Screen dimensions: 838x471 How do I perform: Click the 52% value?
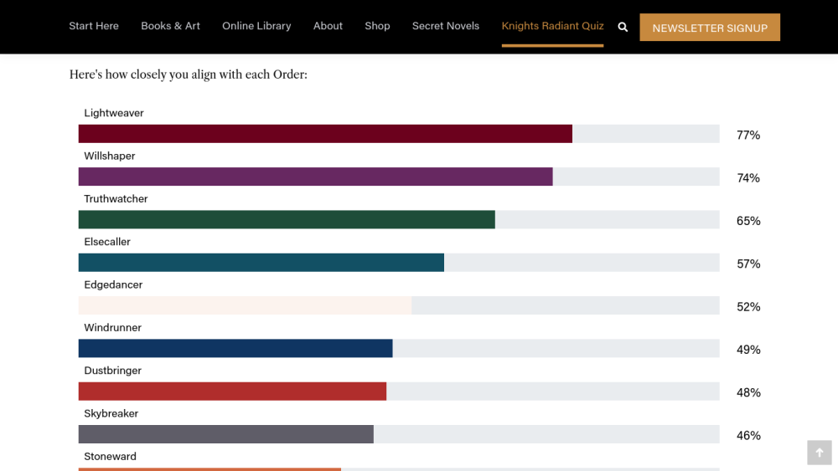(x=748, y=307)
